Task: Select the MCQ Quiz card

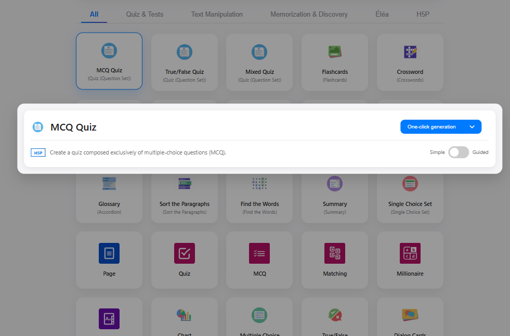Action: 109,61
